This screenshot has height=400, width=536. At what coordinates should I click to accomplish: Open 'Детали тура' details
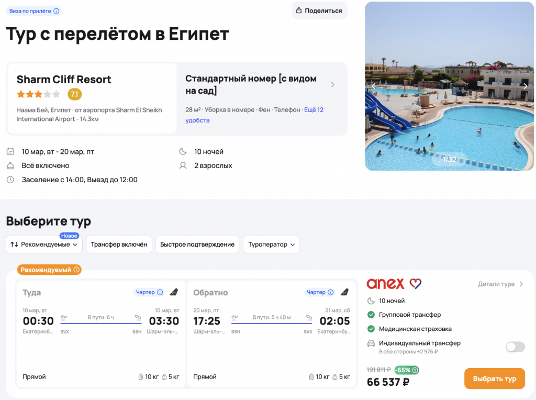(x=500, y=284)
